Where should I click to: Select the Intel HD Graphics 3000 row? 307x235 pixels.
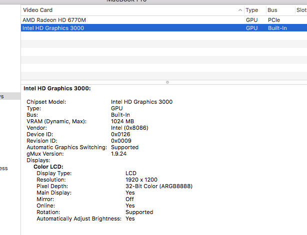point(164,28)
